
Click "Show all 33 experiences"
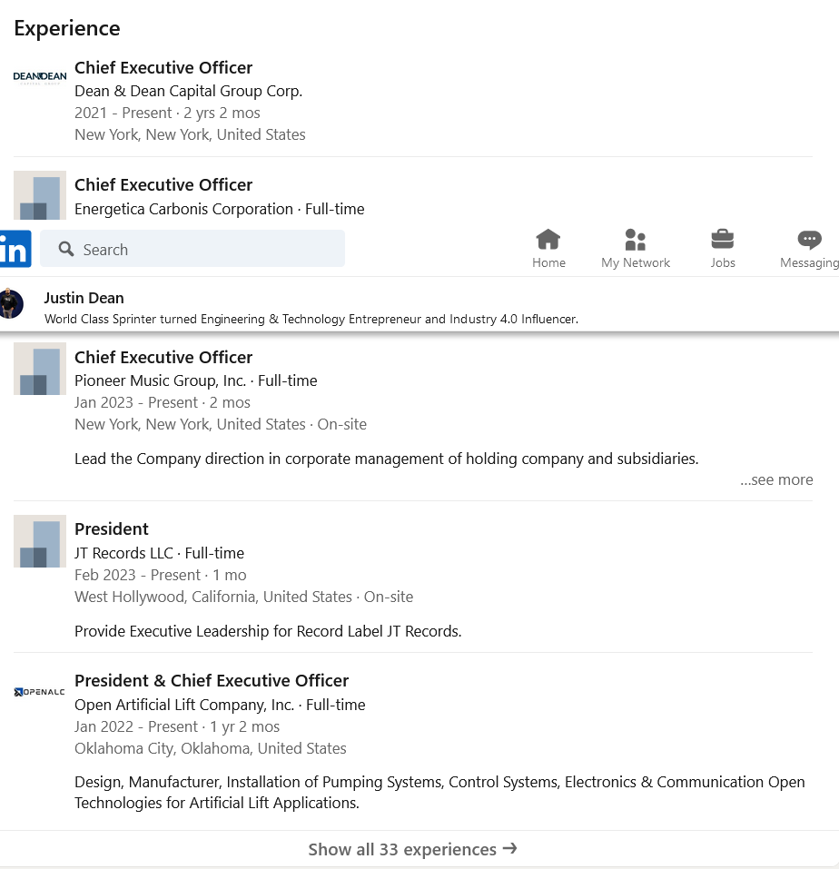tap(413, 849)
